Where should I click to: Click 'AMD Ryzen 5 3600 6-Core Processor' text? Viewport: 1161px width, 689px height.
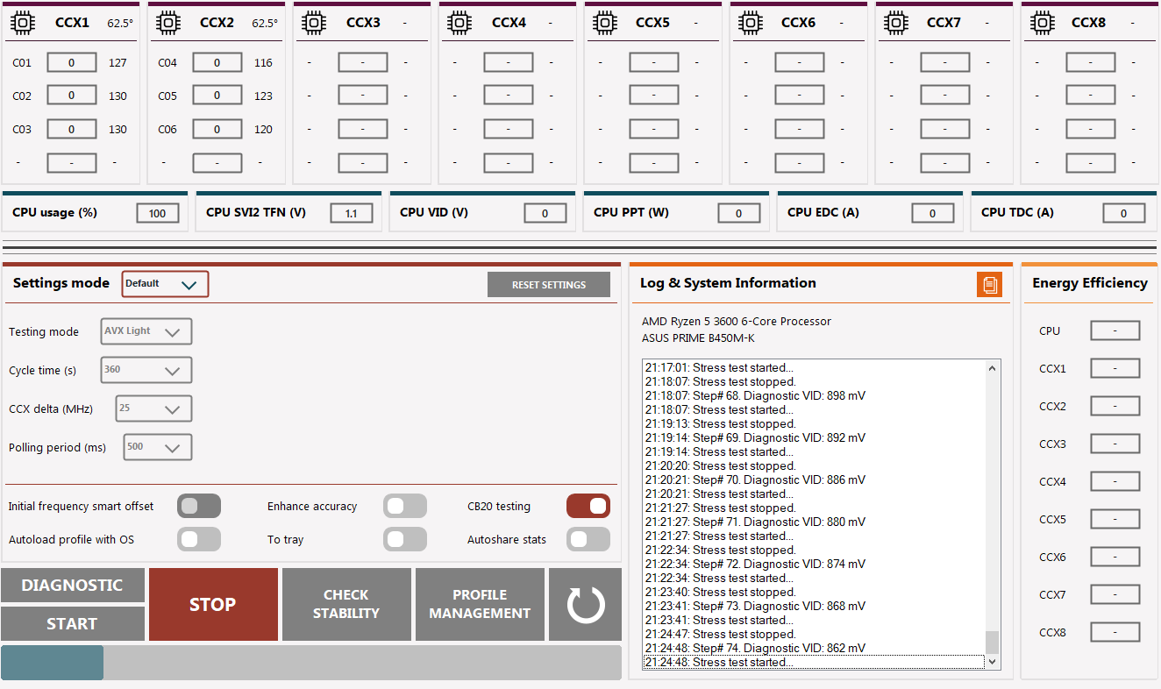737,322
